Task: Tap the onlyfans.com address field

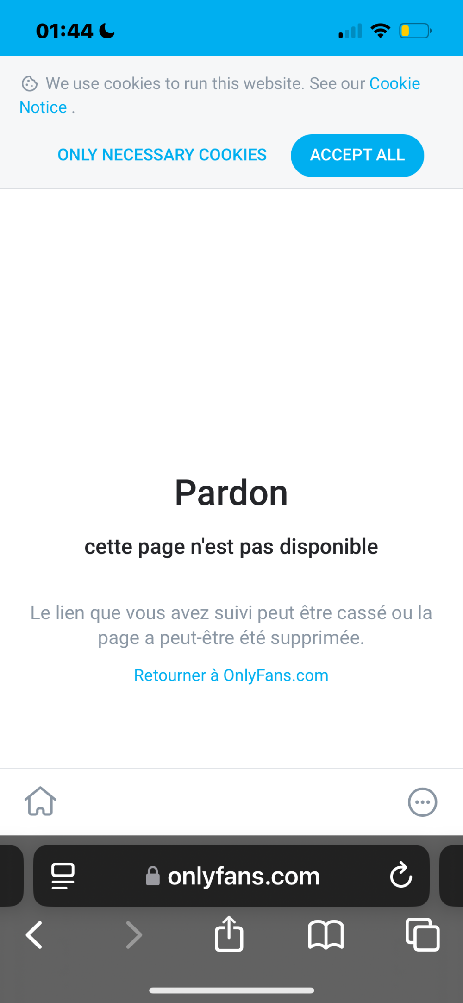Action: [x=231, y=876]
